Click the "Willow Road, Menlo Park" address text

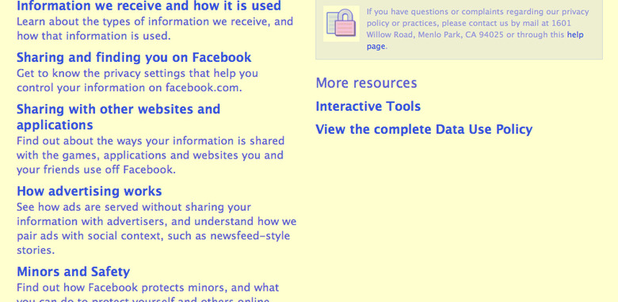click(x=415, y=35)
